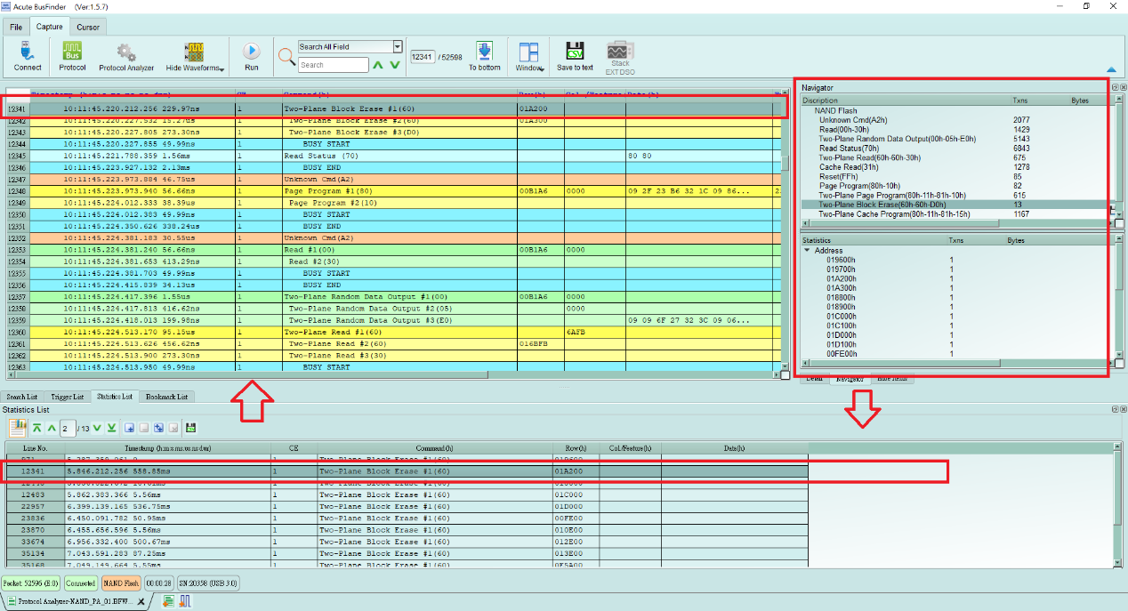Open Hide Waveforms dropdown arrow
This screenshot has width=1128, height=611.
(221, 68)
